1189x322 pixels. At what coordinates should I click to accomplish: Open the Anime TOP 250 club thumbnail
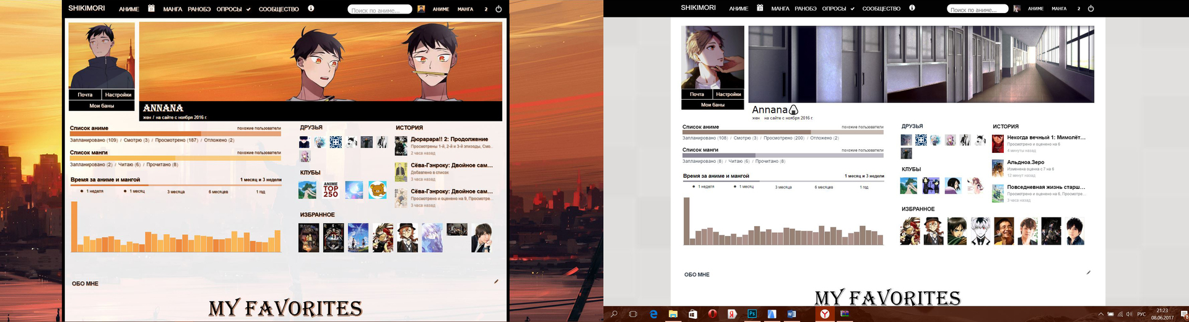331,190
